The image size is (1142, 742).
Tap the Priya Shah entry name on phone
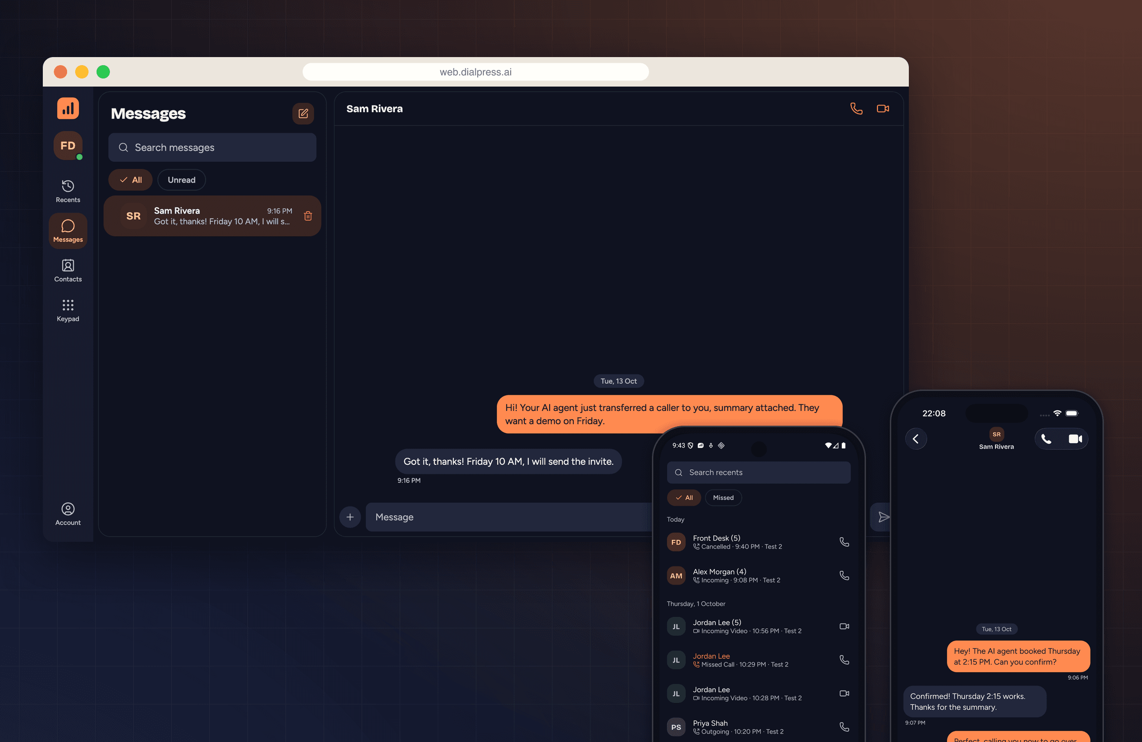click(x=710, y=723)
